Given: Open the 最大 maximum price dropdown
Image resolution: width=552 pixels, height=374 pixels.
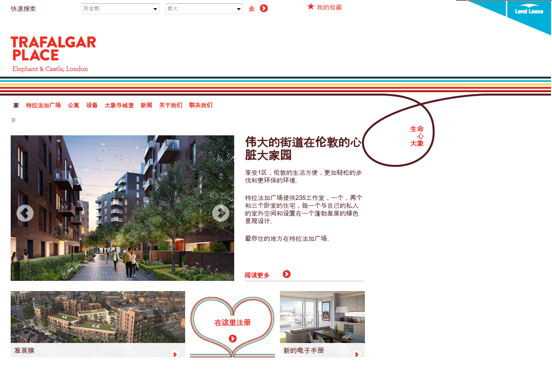Looking at the screenshot, I should coord(204,8).
